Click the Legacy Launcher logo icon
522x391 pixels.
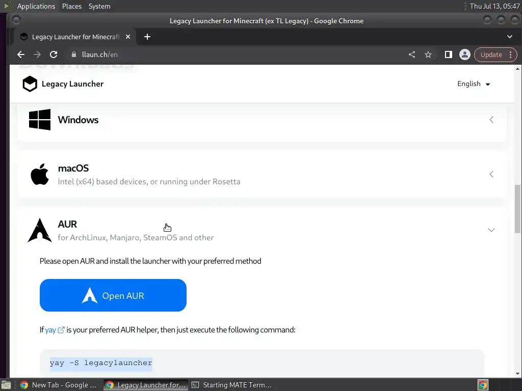(x=30, y=84)
